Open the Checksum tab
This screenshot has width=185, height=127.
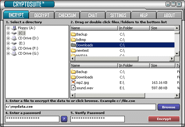pyautogui.click(x=67, y=15)
